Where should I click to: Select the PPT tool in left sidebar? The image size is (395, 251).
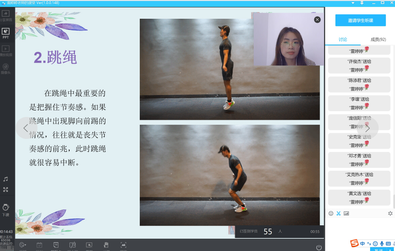click(x=5, y=31)
